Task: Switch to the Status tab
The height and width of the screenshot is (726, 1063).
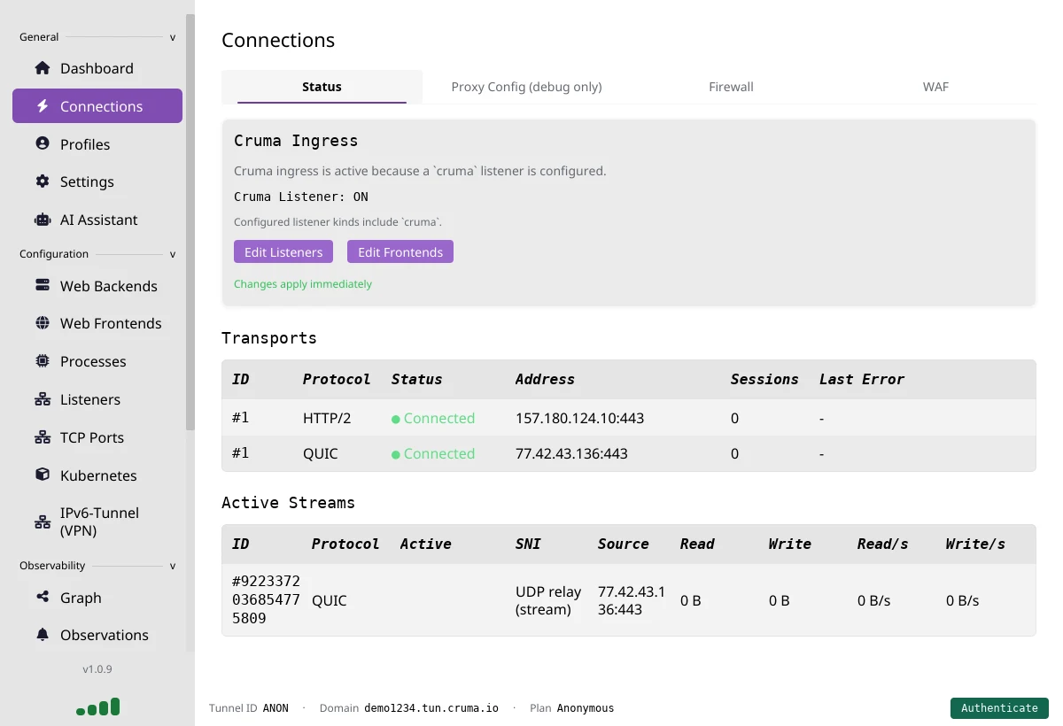Action: click(322, 87)
